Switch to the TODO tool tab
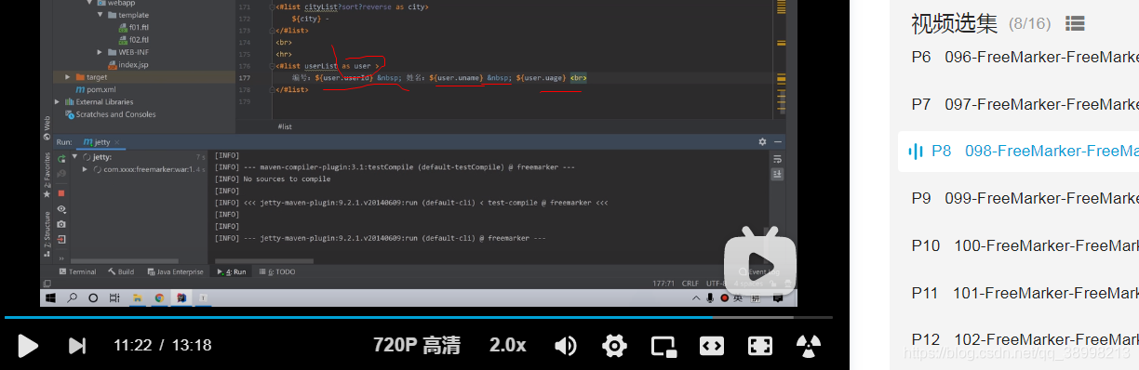 [x=280, y=271]
